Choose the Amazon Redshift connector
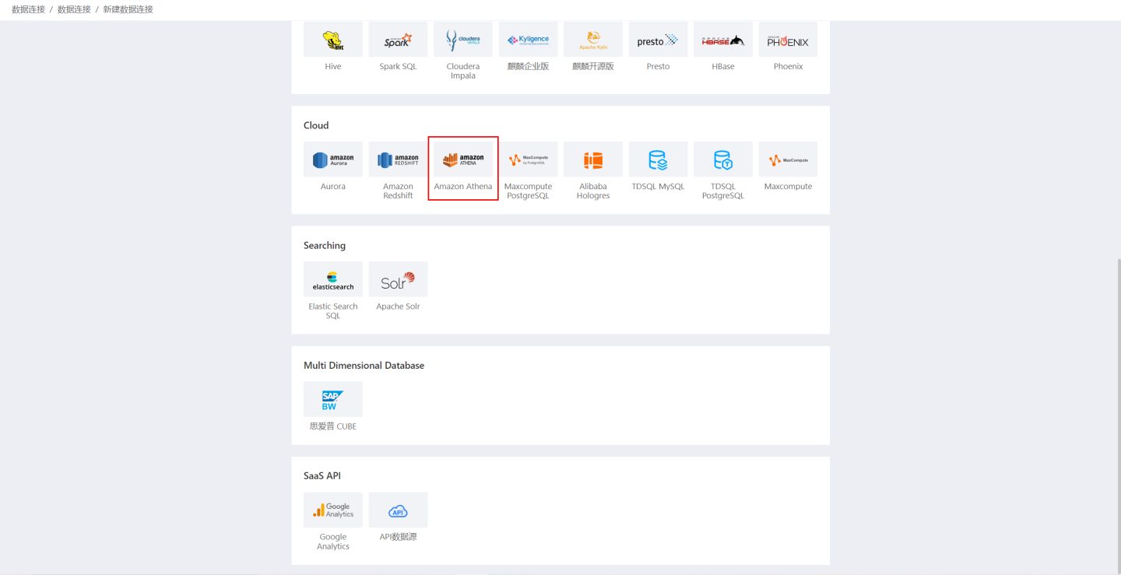This screenshot has width=1121, height=575. click(398, 160)
